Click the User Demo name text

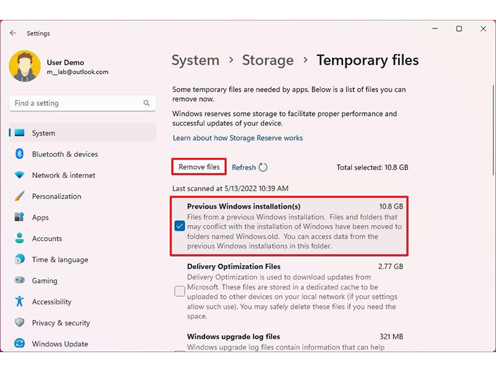[x=66, y=63]
